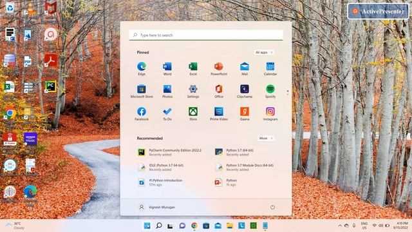Open Chrome from the taskbar

(194, 226)
